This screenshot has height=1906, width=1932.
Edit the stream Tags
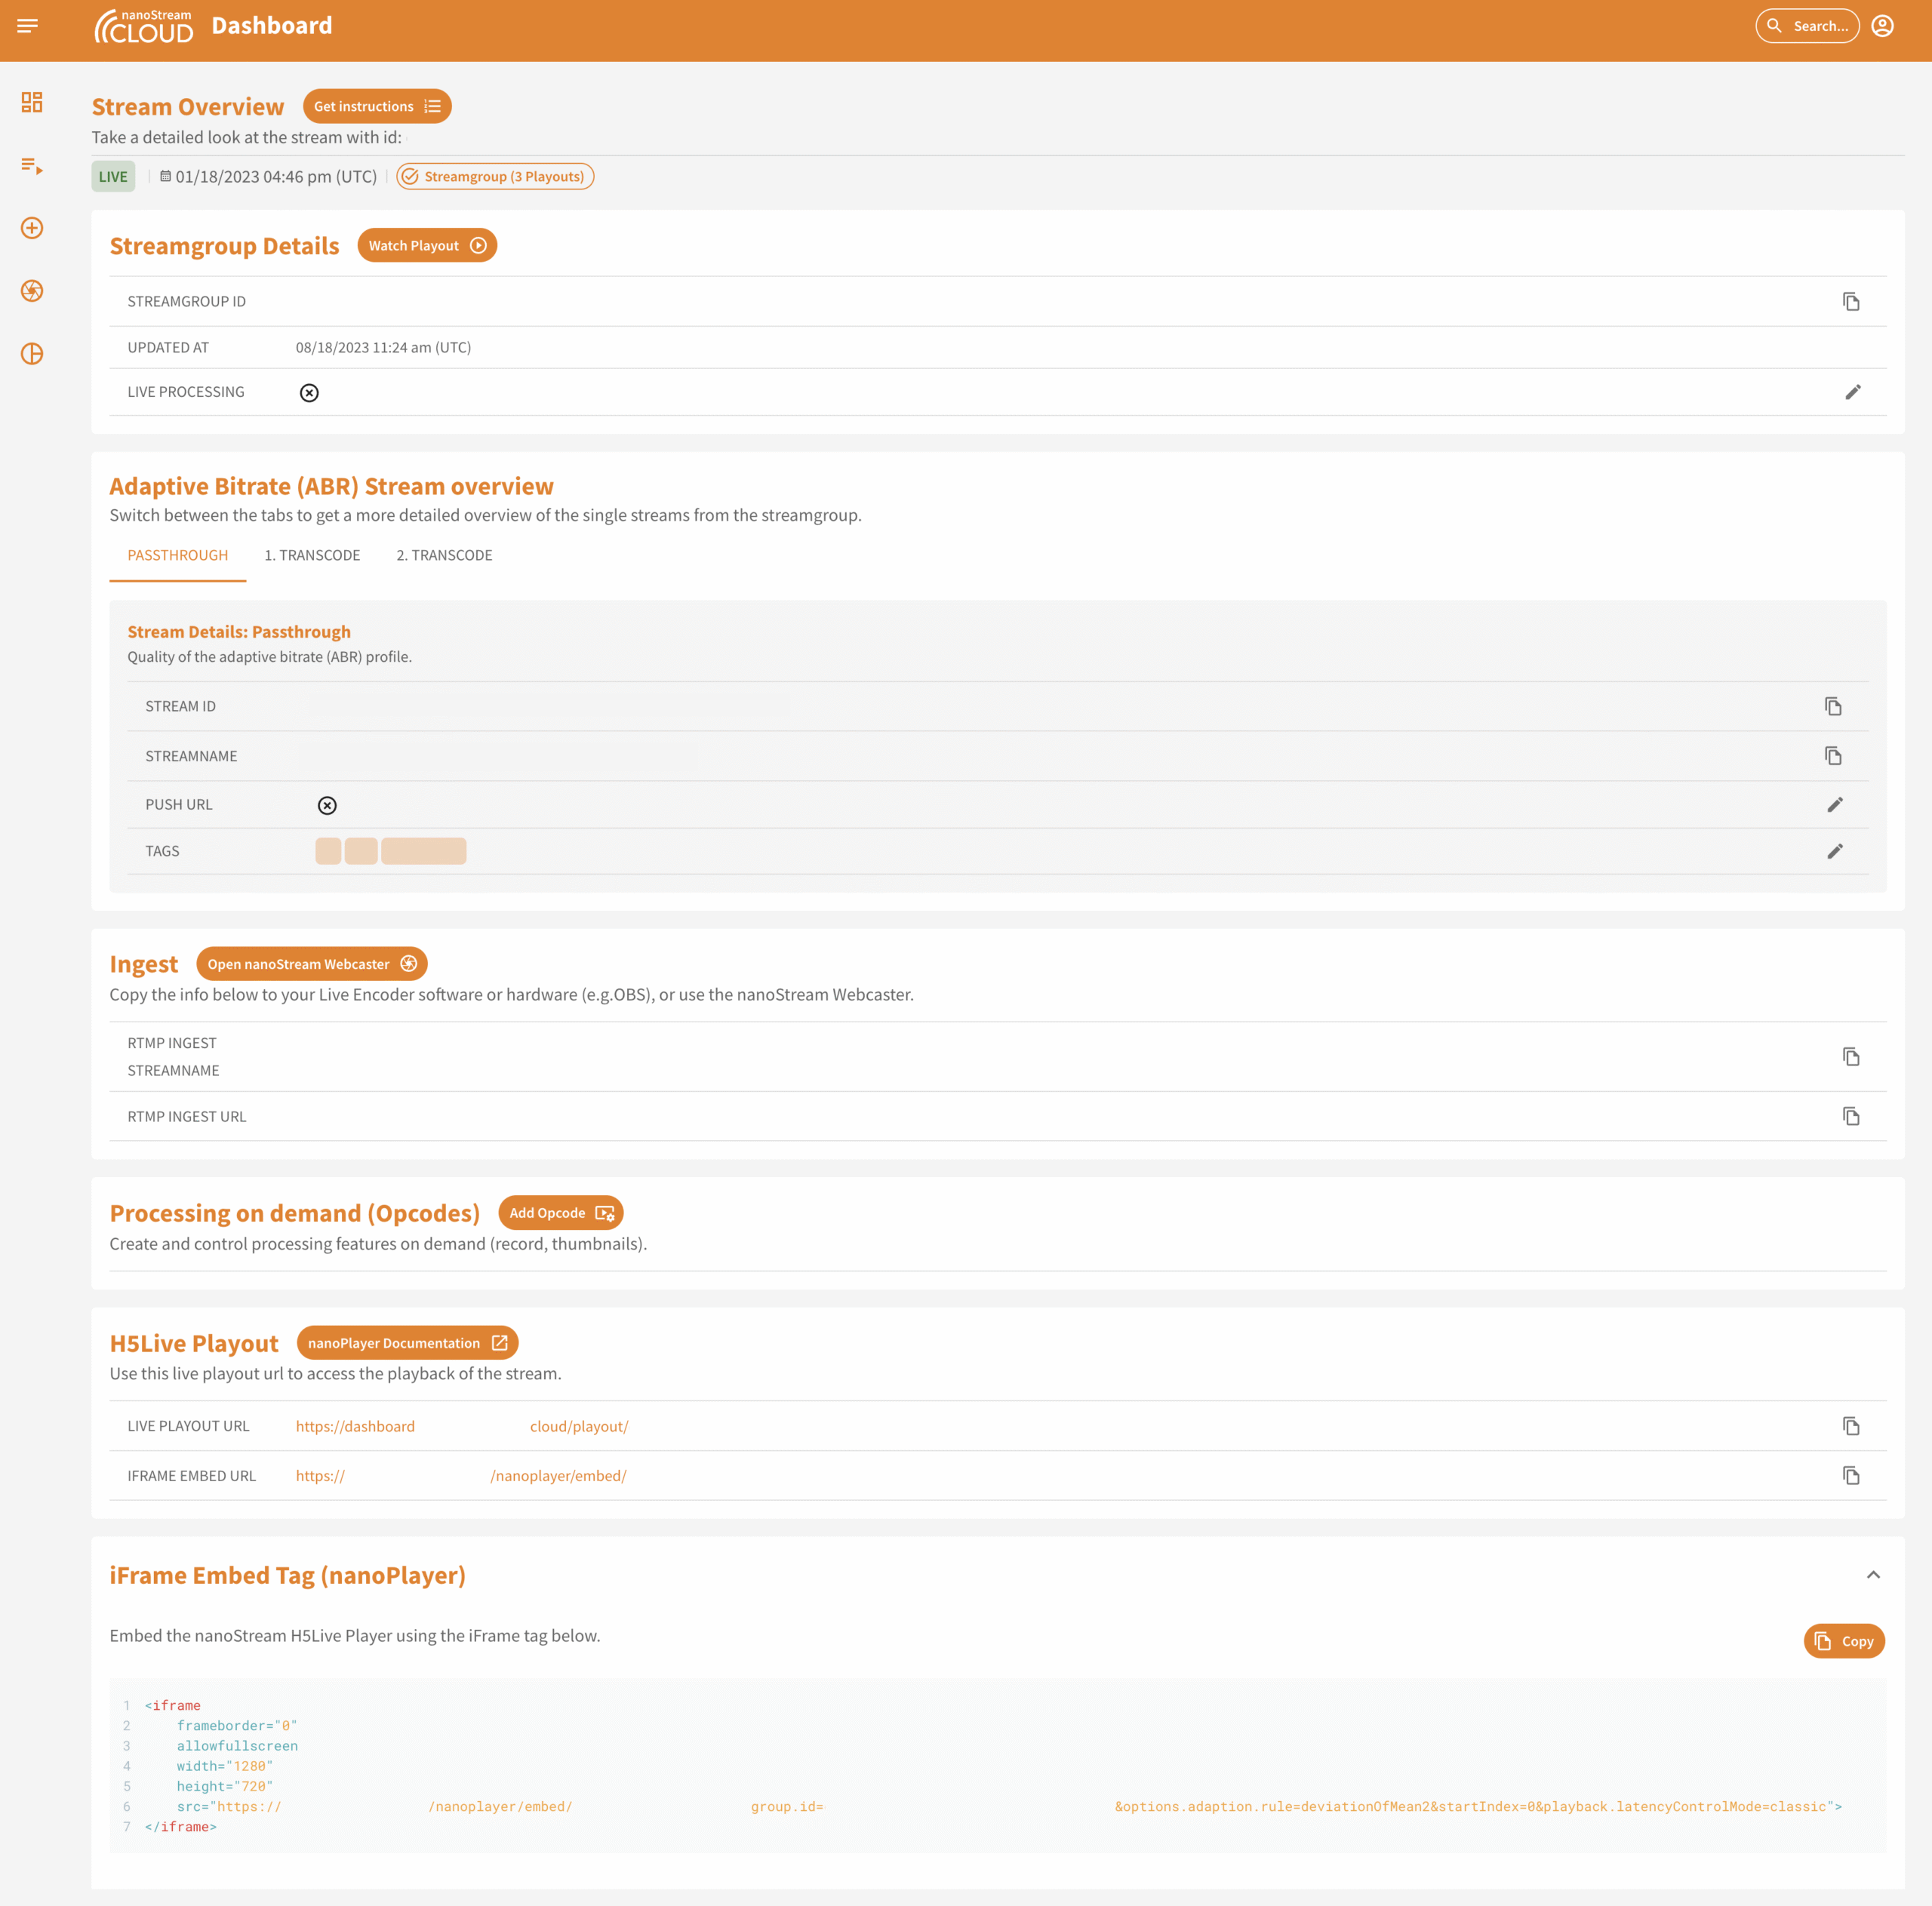coord(1834,851)
